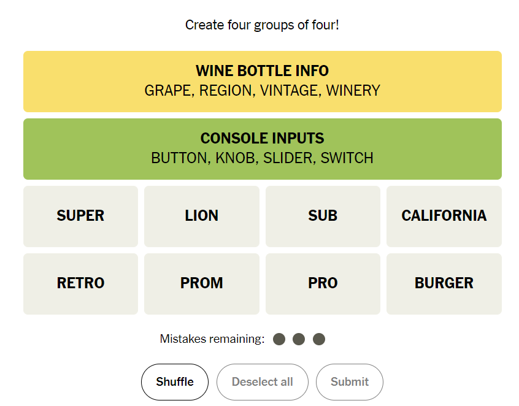519x406 pixels.
Task: Click the PRO word tile
Action: coord(323,283)
